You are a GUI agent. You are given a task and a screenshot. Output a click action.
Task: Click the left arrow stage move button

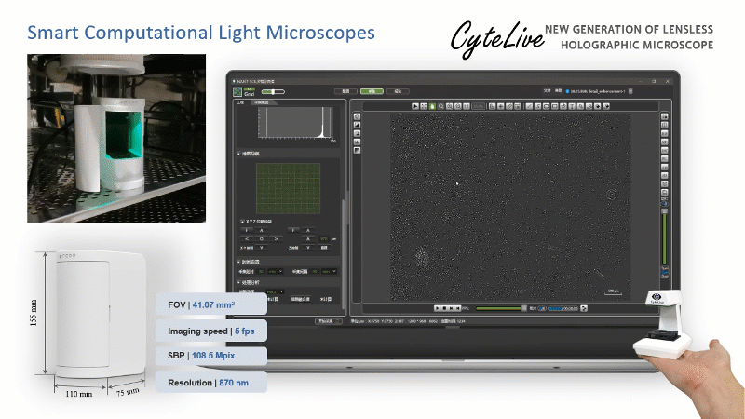pos(247,239)
